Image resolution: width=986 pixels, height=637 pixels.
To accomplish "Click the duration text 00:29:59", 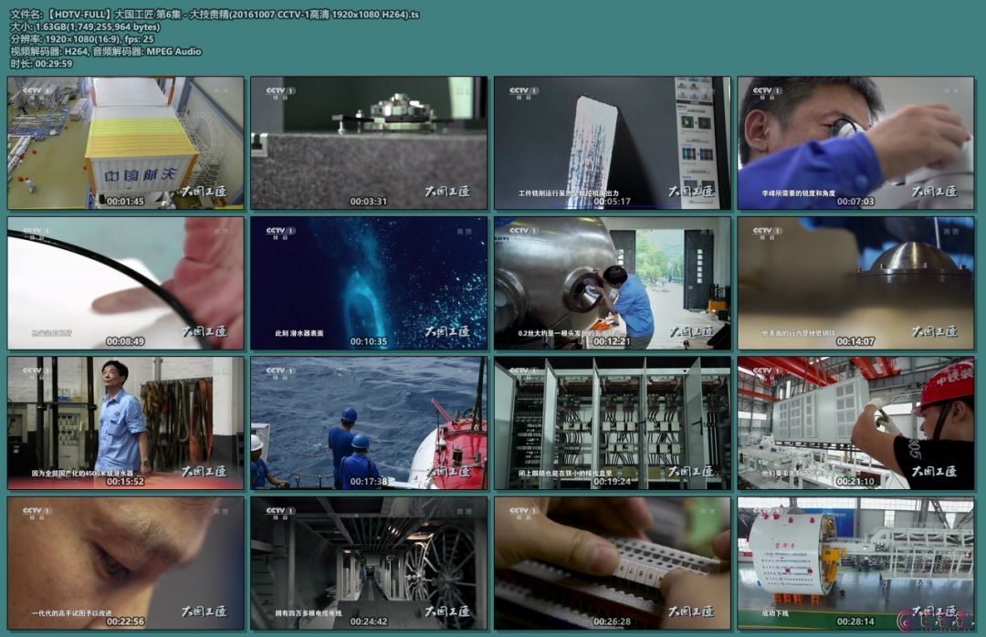I will [54, 64].
